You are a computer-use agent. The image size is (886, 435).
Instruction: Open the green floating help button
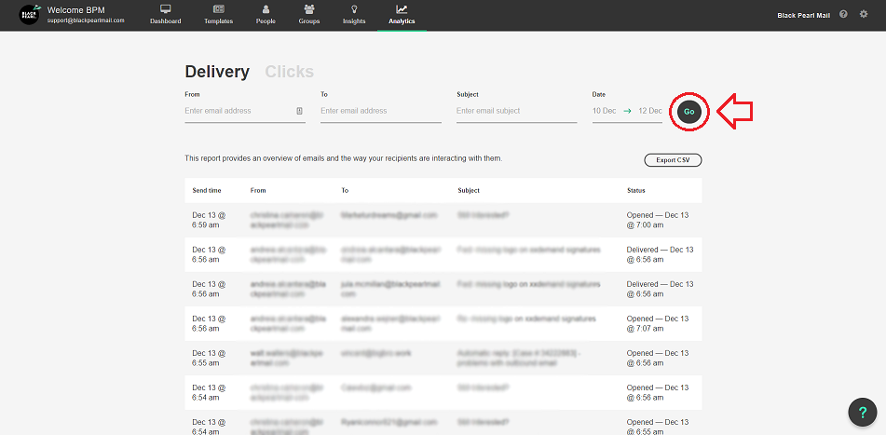click(863, 412)
